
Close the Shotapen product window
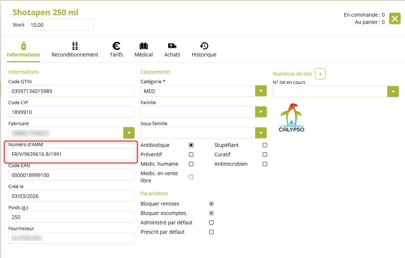[x=395, y=18]
